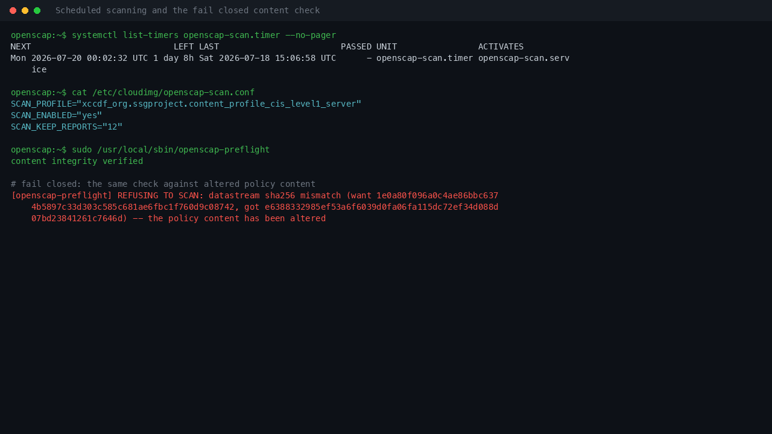Click the SCAN_KEEP_REPORTS="12" line

coord(67,127)
